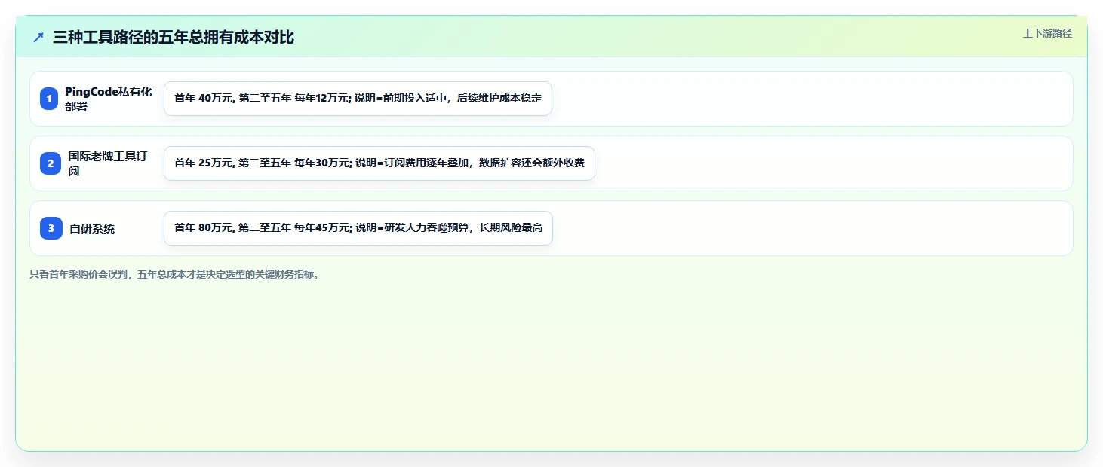Click the PingCode私有化部署 label

coord(109,99)
